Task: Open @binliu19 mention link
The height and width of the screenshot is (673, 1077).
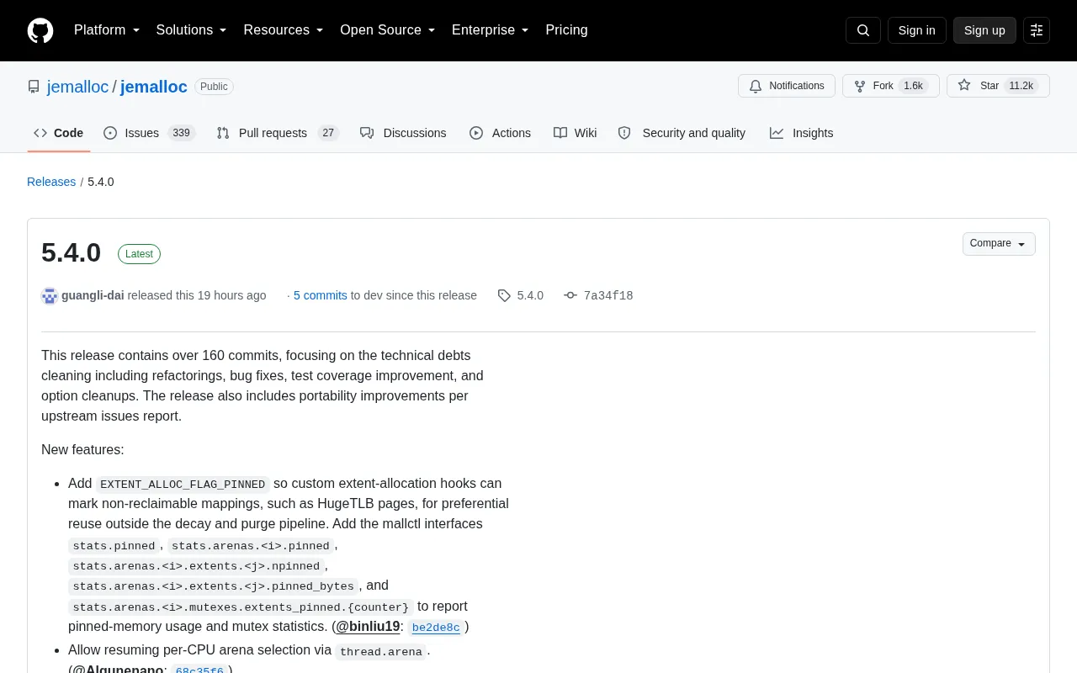Action: pyautogui.click(x=368, y=626)
